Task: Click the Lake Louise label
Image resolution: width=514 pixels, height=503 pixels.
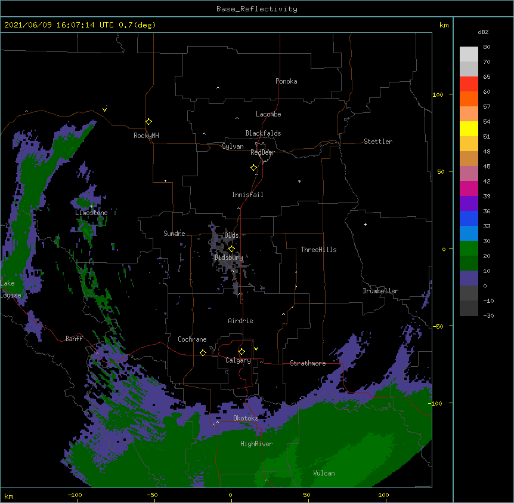Action: tap(10, 289)
